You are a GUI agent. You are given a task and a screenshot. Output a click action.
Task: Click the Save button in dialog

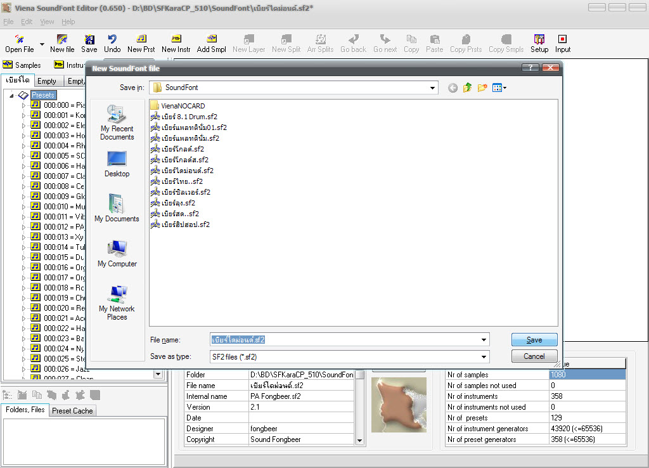tap(534, 340)
